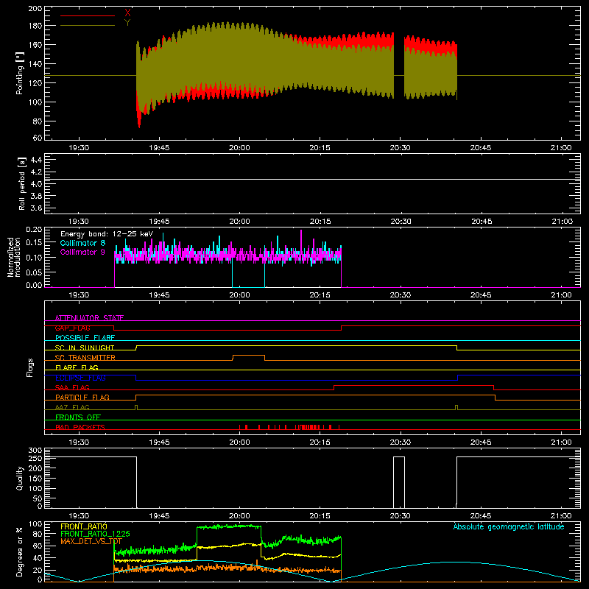Click the olive Y legend line
This screenshot has width=589, height=589.
click(88, 26)
